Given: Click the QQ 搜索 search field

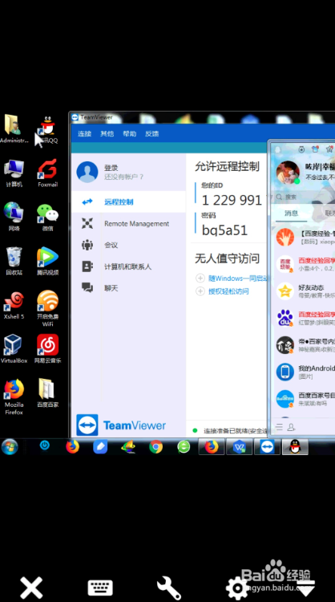Looking at the screenshot, I should [303, 197].
